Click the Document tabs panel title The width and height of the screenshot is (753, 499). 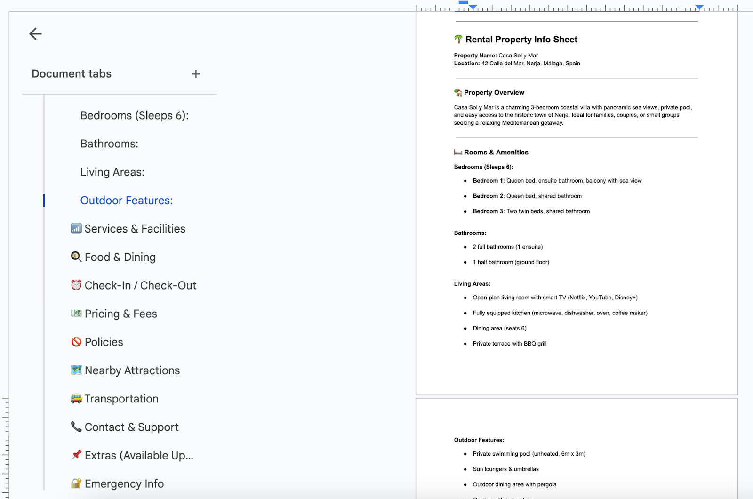coord(72,74)
